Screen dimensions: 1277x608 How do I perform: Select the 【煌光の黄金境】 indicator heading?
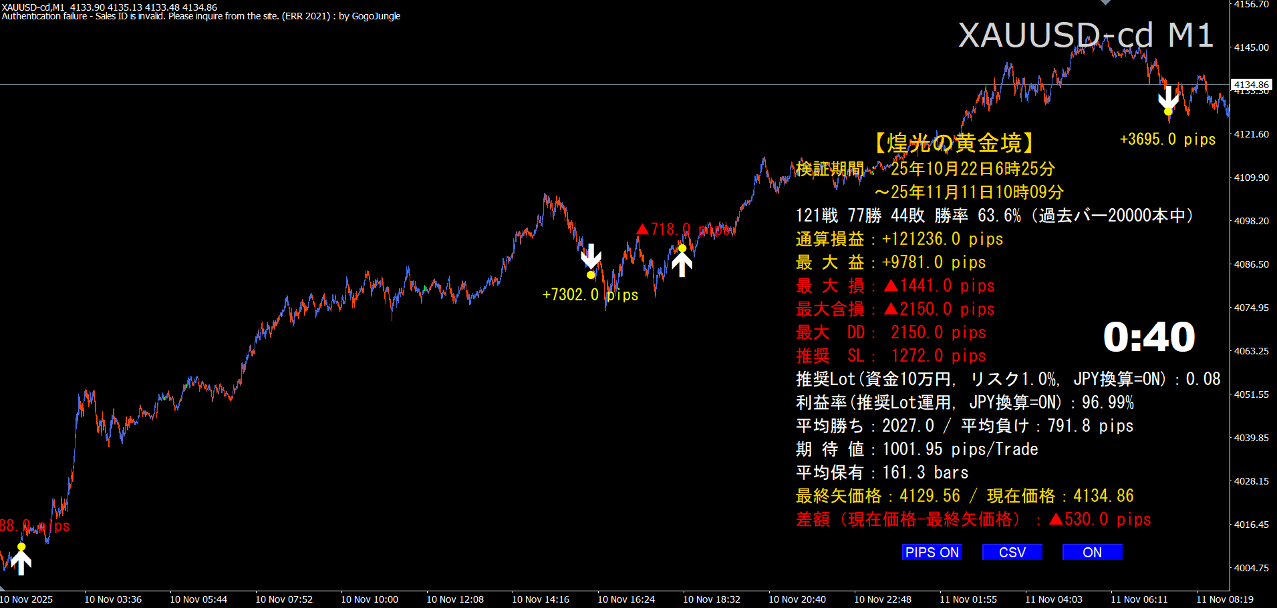pyautogui.click(x=954, y=143)
